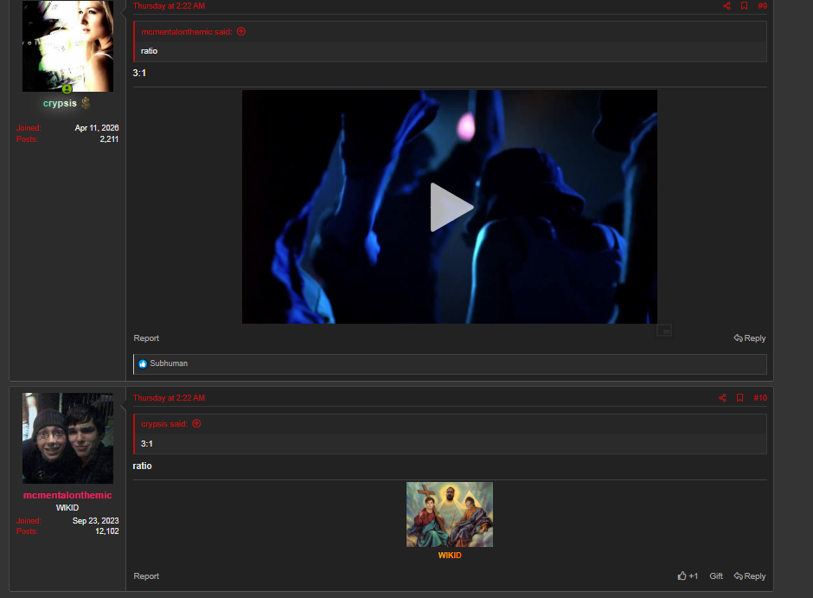813x598 pixels.
Task: Open permalink #10
Action: tap(760, 398)
